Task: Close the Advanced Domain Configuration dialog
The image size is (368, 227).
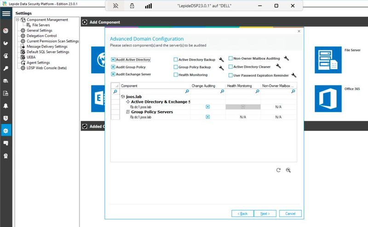Action: tap(299, 31)
